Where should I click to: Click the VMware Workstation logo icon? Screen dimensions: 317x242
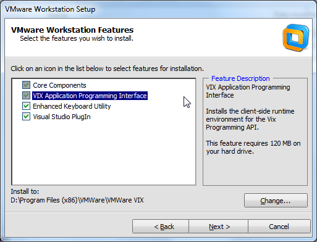[296, 38]
